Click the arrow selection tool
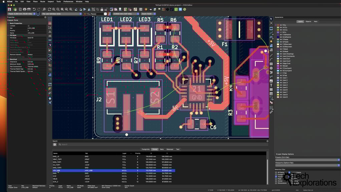The width and height of the screenshot is (341, 192). [271, 19]
